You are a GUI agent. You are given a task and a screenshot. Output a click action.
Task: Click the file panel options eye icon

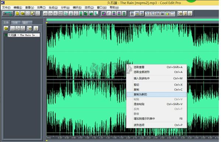[x=29, y=28]
